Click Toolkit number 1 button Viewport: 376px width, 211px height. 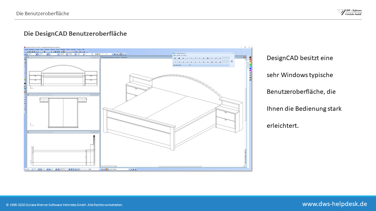pyautogui.click(x=175, y=62)
